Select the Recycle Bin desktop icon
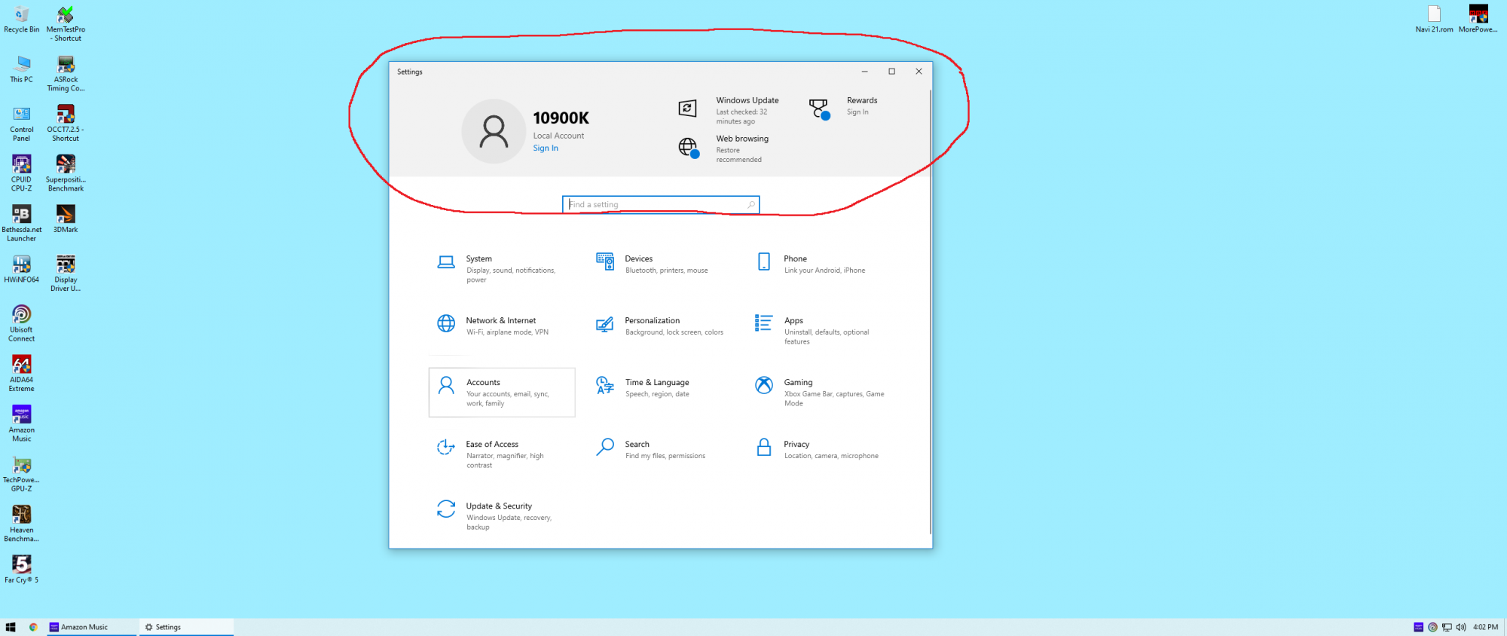The width and height of the screenshot is (1507, 636). pyautogui.click(x=21, y=20)
